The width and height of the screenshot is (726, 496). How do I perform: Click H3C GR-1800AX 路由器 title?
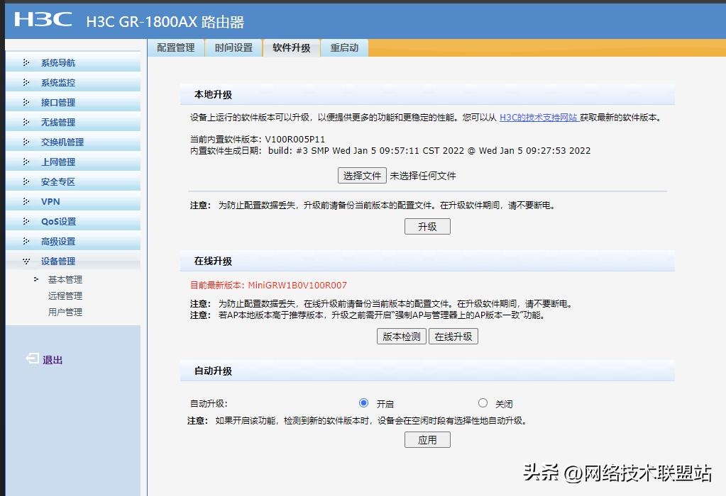[165, 22]
